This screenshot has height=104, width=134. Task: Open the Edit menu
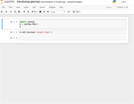tap(10, 7)
